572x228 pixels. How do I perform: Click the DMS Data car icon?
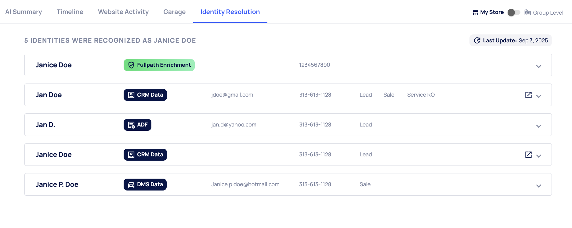coord(131,185)
